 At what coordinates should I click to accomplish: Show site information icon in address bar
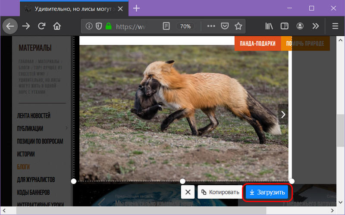click(x=89, y=26)
